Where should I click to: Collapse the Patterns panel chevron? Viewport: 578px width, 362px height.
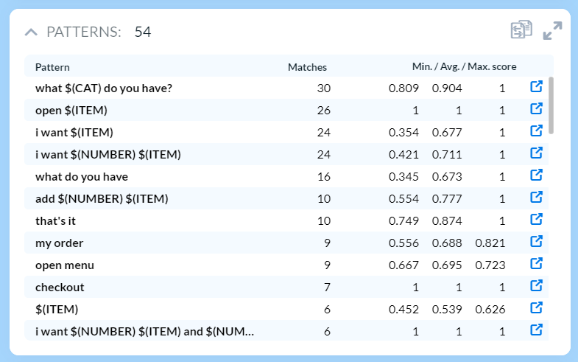click(31, 32)
